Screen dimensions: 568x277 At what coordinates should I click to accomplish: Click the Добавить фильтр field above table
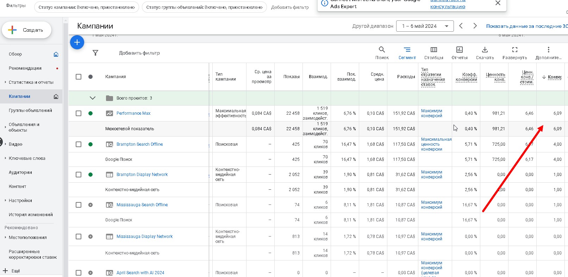coord(139,53)
